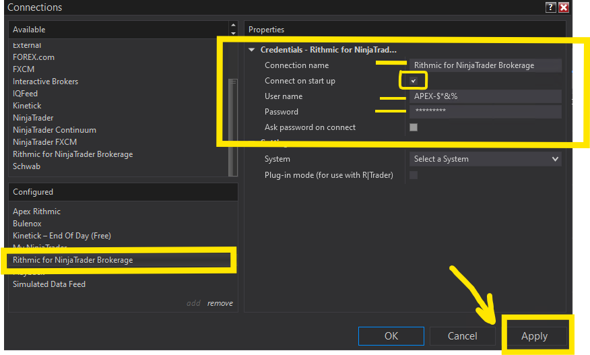The height and width of the screenshot is (355, 590).
Task: Click the add link
Action: coord(193,303)
